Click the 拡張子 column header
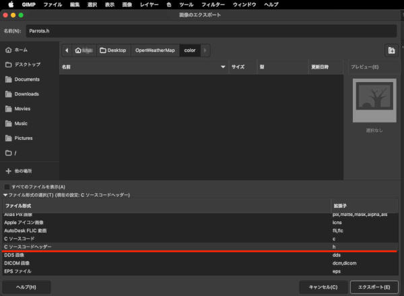404x296 pixels. [364, 206]
